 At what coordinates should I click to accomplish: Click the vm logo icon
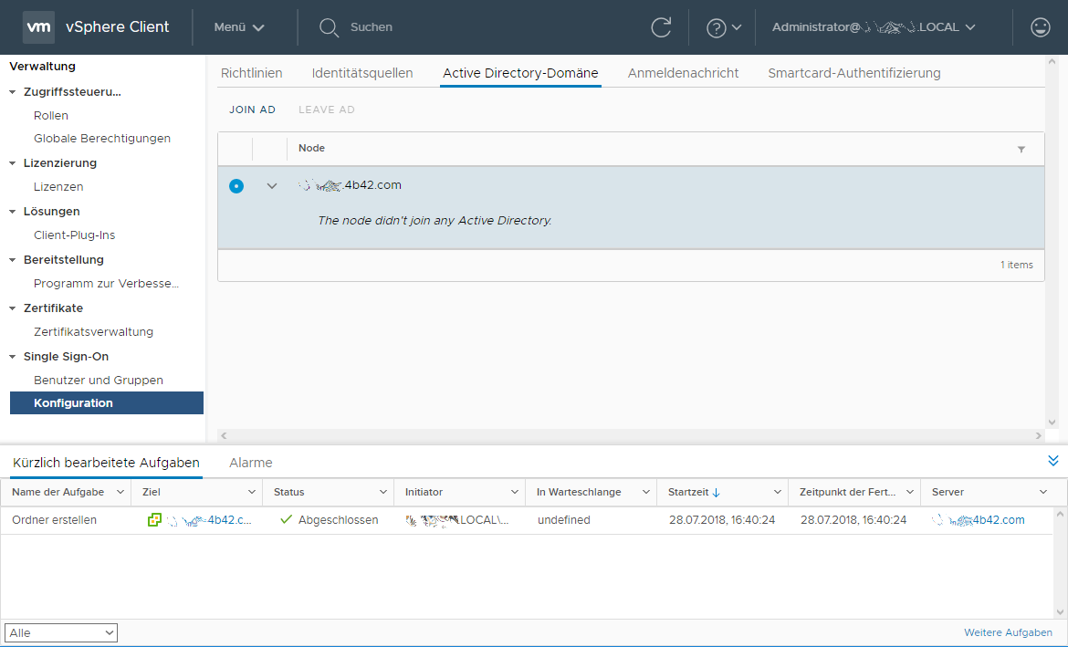click(x=39, y=27)
